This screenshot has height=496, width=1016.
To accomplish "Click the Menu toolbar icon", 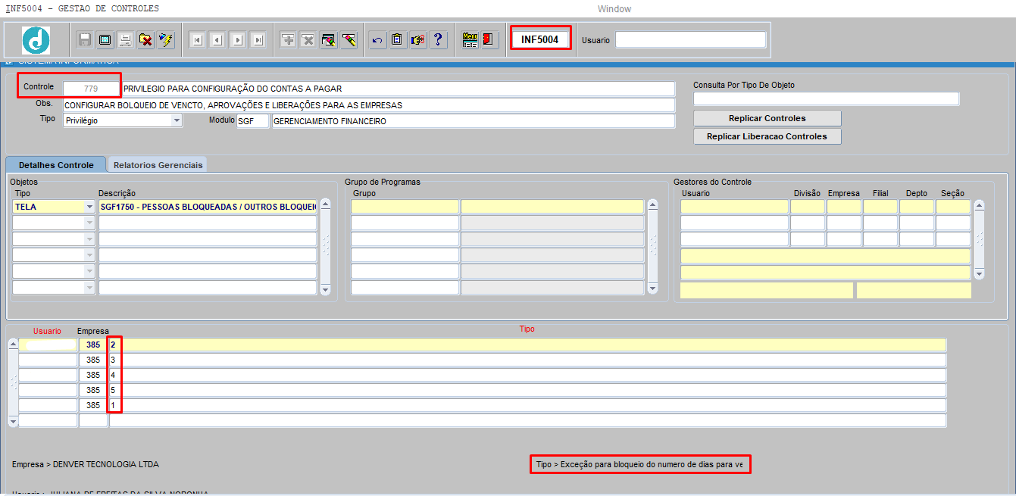I will coord(470,39).
